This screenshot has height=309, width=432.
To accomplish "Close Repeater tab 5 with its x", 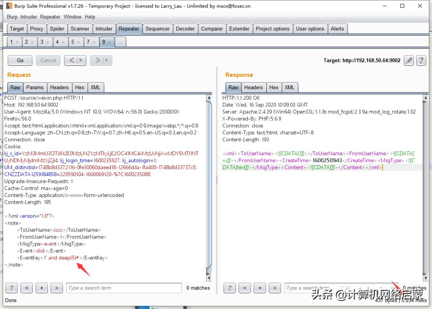I will click(x=78, y=42).
